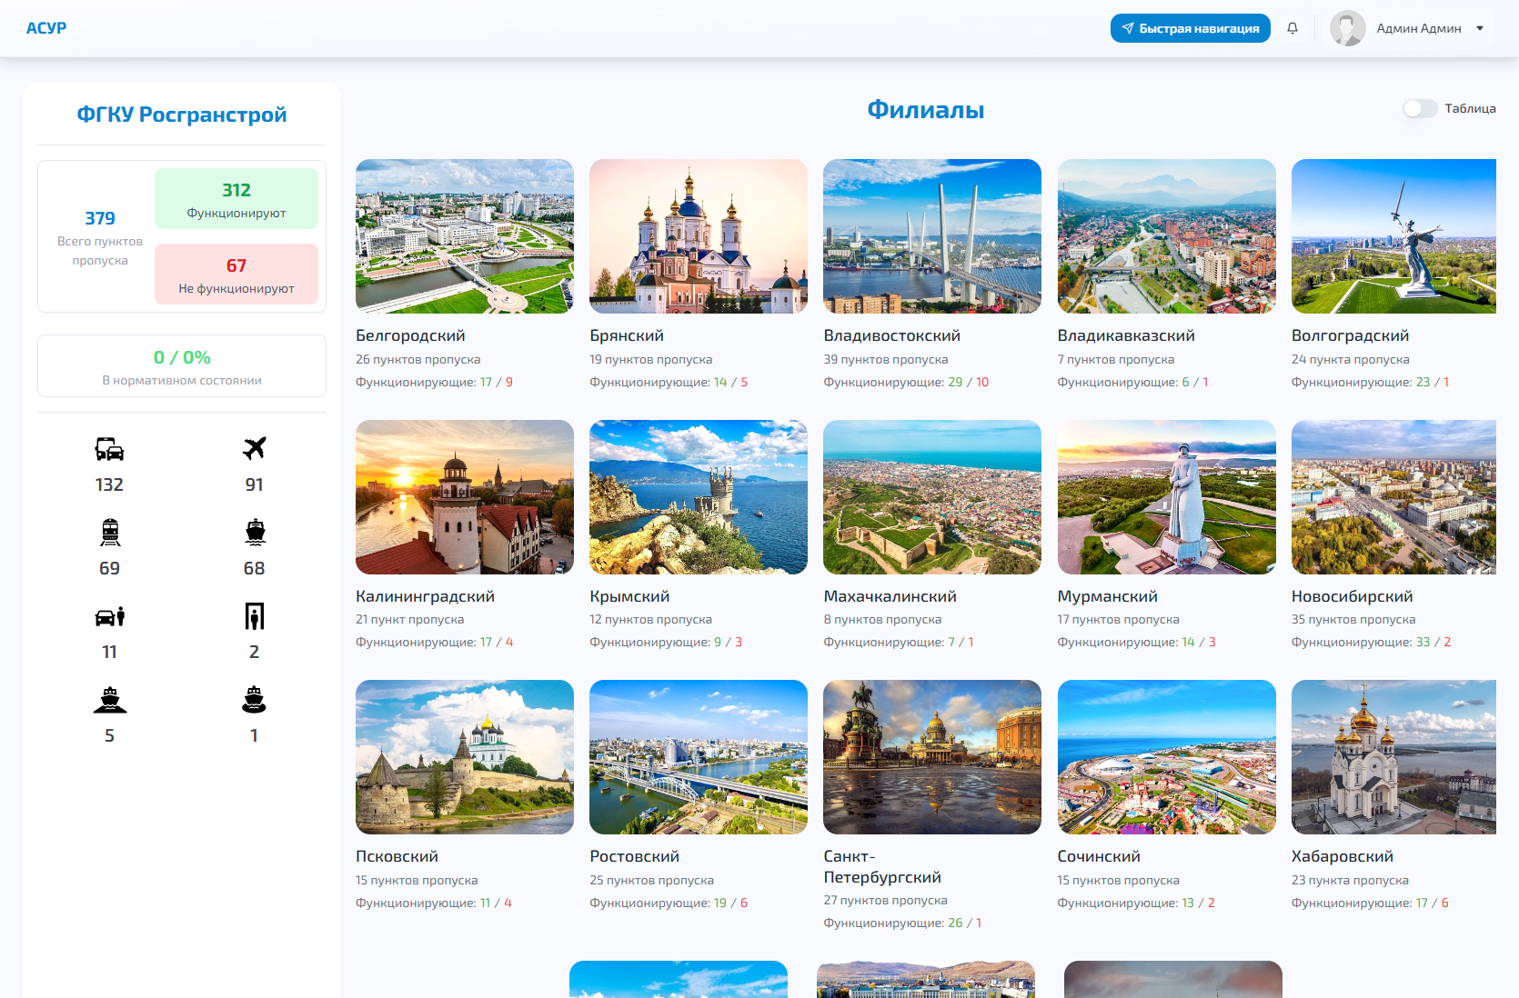Click the train checkpoint type icon
This screenshot has width=1519, height=998.
tap(109, 532)
